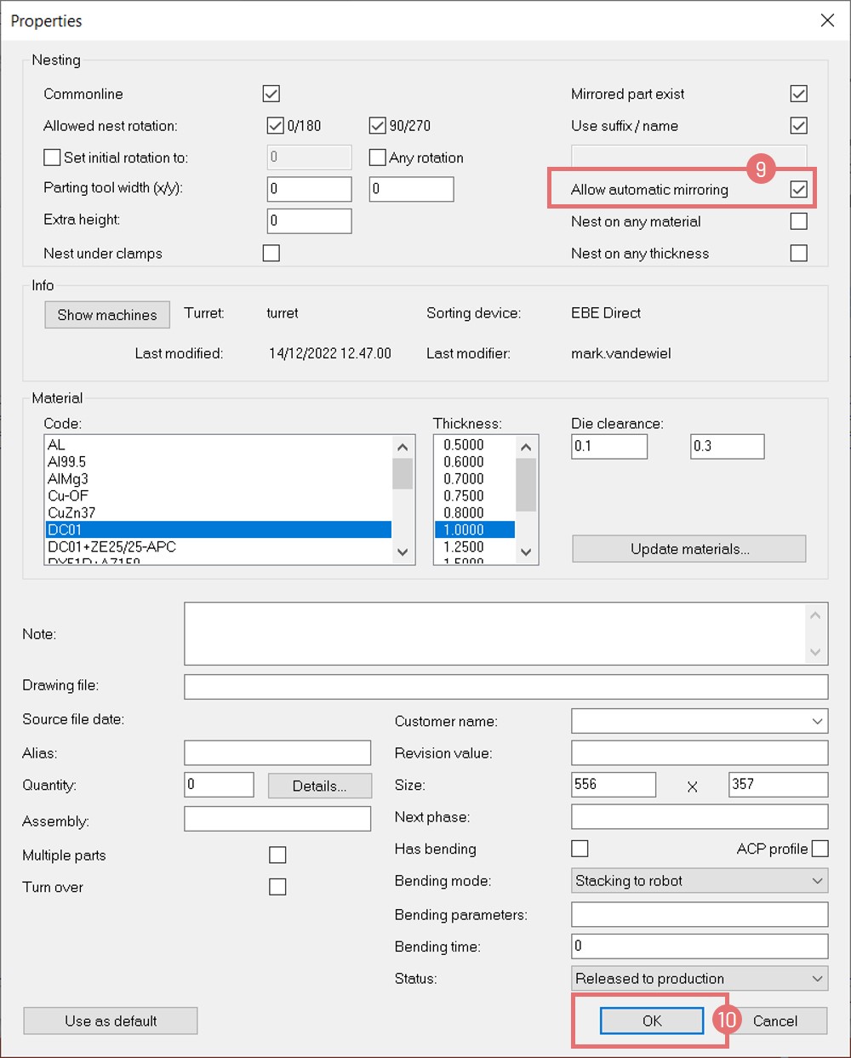Close the Properties dialog window
This screenshot has width=851, height=1058.
pyautogui.click(x=827, y=20)
